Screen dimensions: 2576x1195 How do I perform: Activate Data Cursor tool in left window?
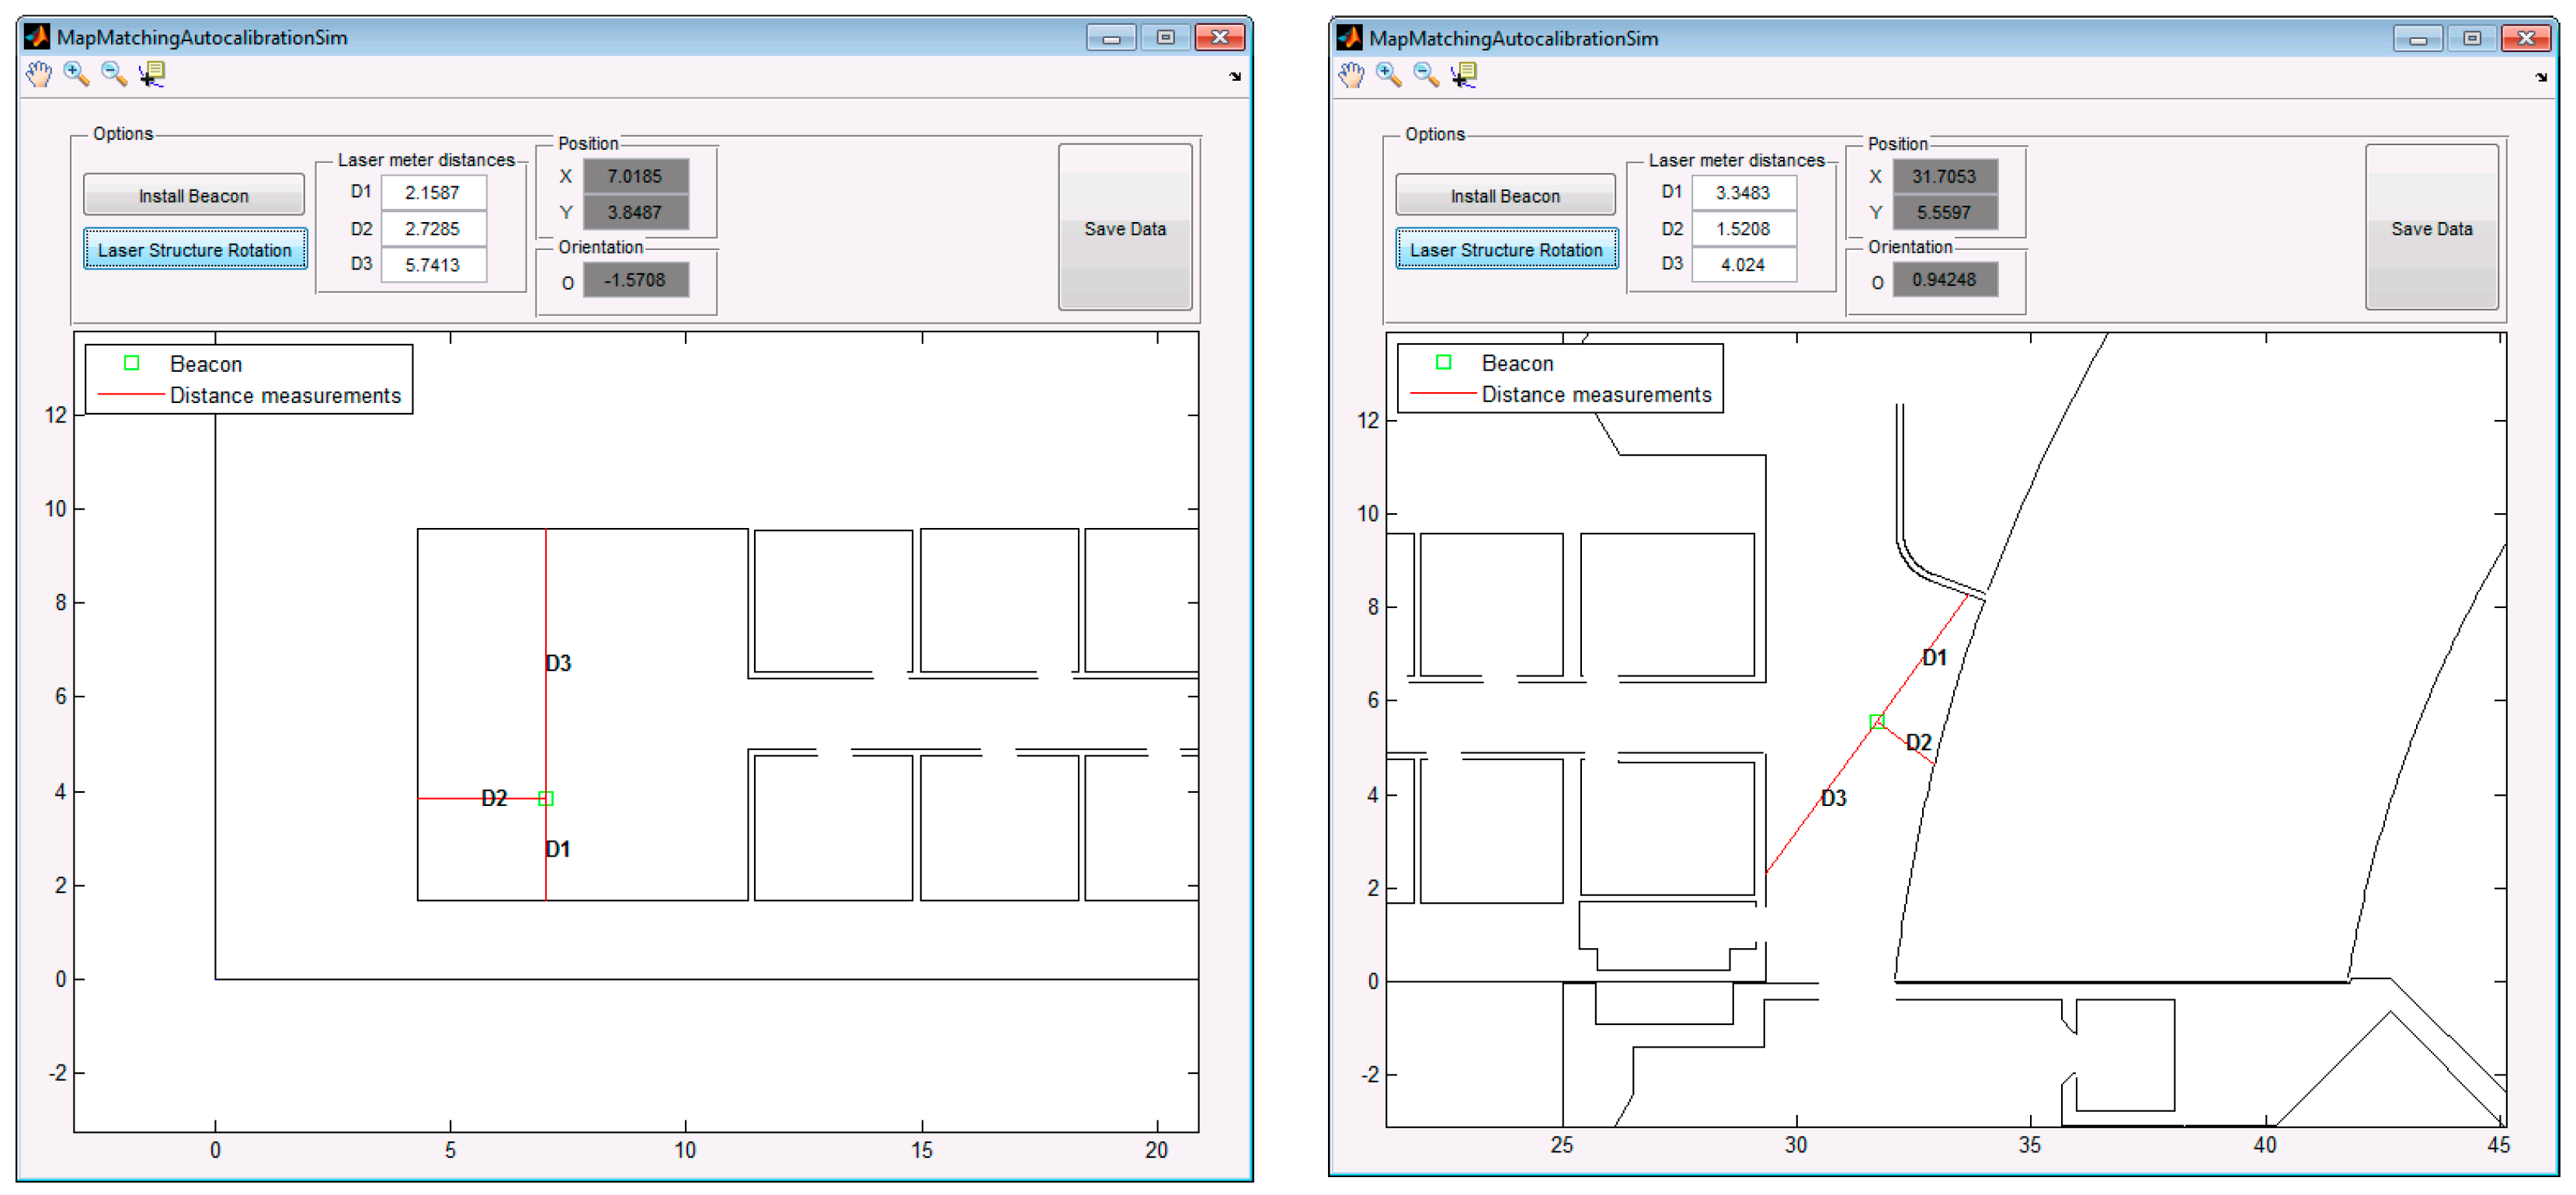tap(152, 74)
